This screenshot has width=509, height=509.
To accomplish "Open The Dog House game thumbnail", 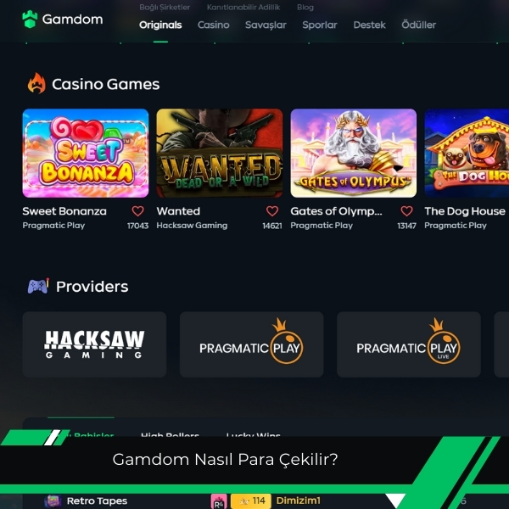I will pos(467,153).
